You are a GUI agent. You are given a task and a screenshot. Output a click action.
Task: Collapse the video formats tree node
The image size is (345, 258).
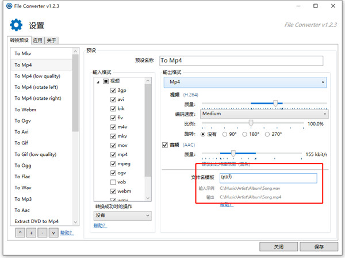point(98,82)
